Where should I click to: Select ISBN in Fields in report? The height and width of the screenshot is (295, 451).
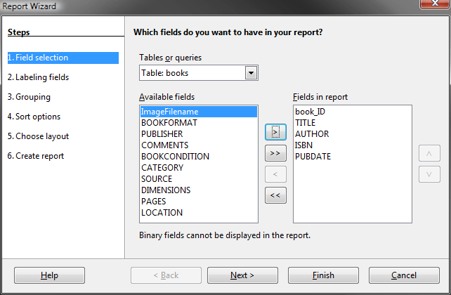(304, 145)
